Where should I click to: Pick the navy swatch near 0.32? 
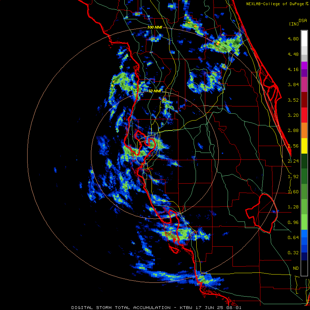[x=304, y=257]
